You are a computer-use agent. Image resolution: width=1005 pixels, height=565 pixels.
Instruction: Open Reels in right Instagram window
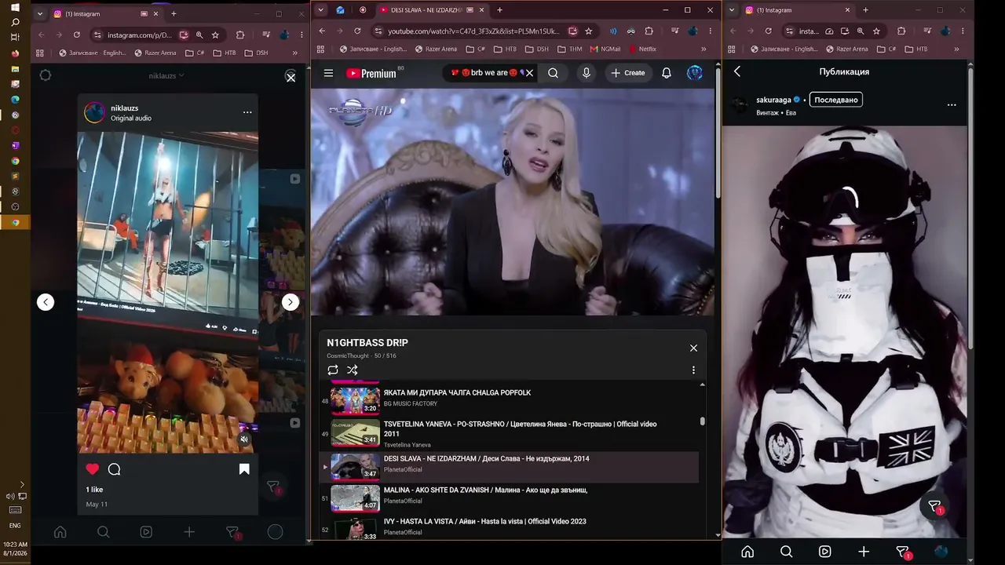click(824, 551)
